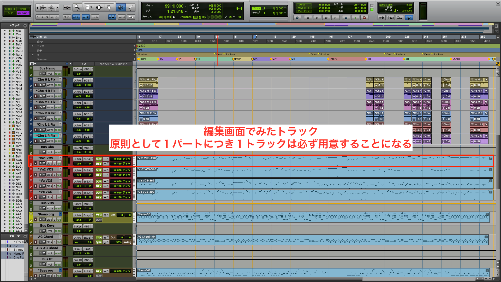Select the Grabber hand tool
501x282 pixels.
(x=109, y=7)
